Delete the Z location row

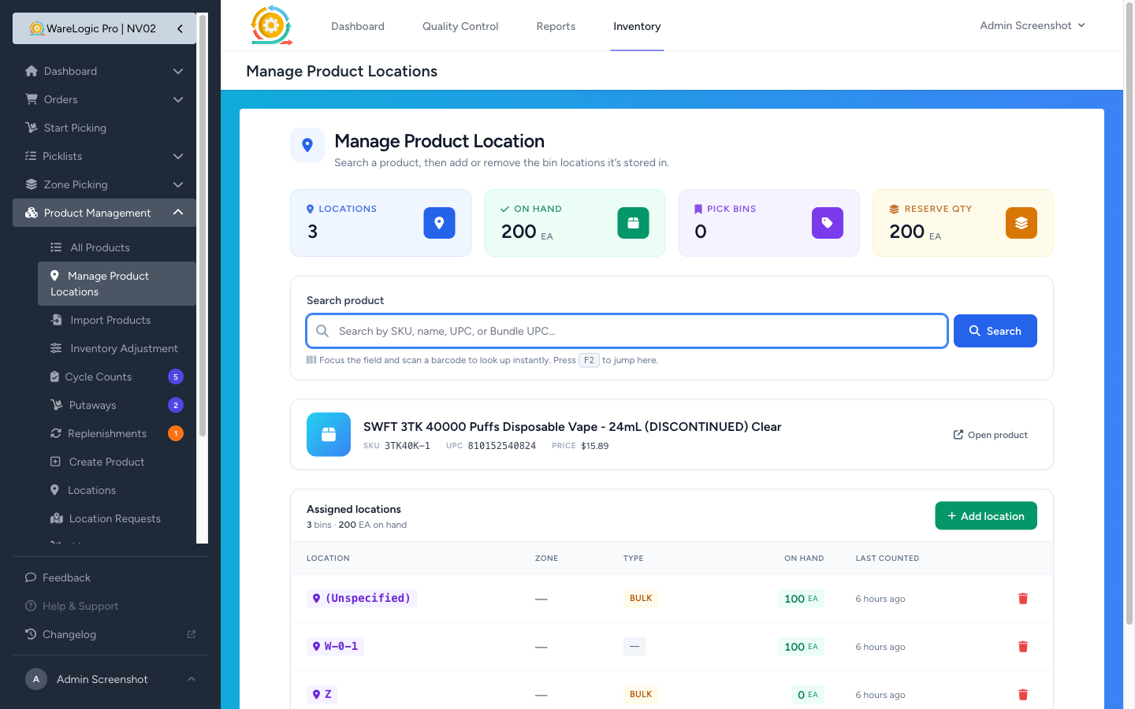[1023, 695]
